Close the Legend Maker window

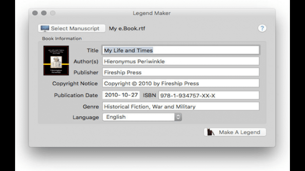point(35,13)
